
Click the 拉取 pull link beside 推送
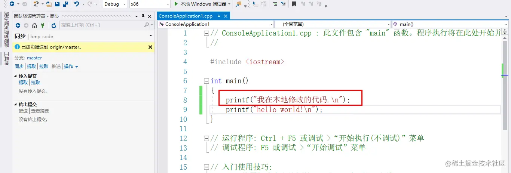point(44,67)
